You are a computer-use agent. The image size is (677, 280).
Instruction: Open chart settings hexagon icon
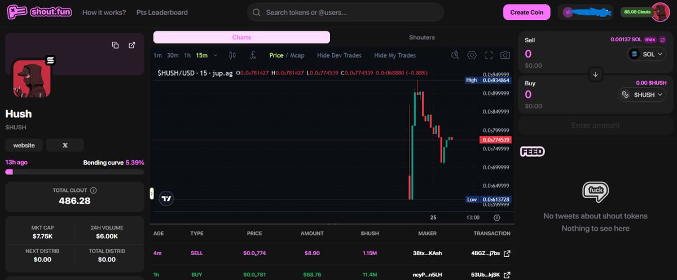(x=472, y=55)
